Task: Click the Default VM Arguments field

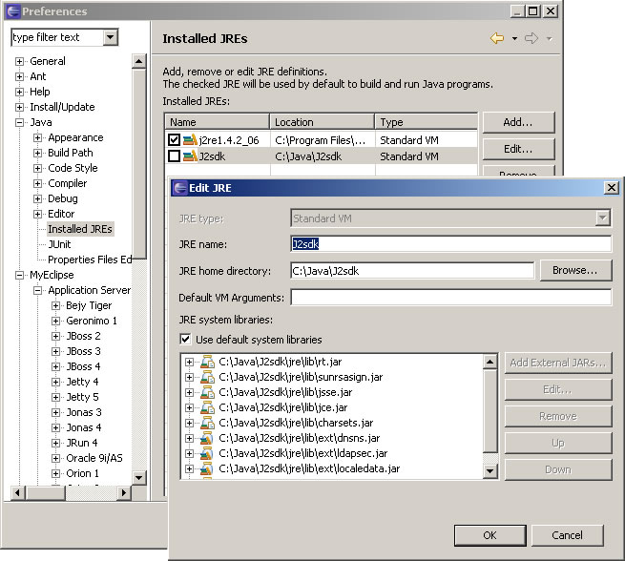Action: click(x=450, y=298)
